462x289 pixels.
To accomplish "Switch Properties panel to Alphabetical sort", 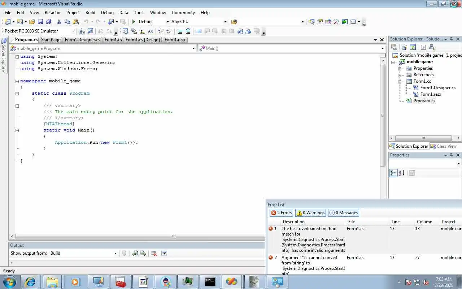I will [402, 173].
